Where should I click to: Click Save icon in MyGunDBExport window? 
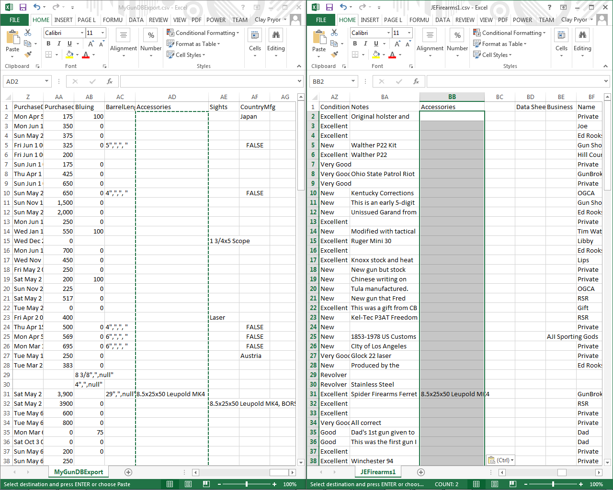pos(23,7)
